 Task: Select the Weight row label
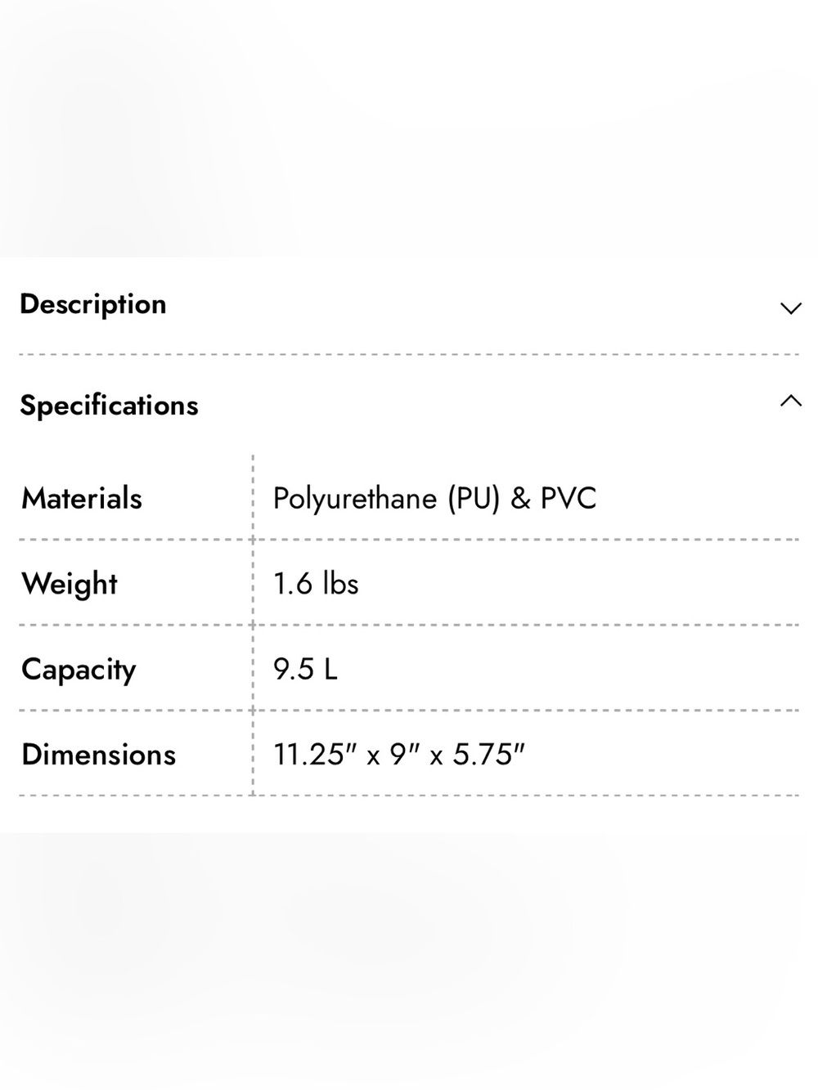(70, 585)
